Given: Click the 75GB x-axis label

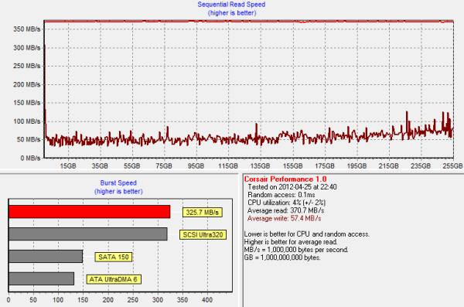Looking at the screenshot, I should 164,166.
